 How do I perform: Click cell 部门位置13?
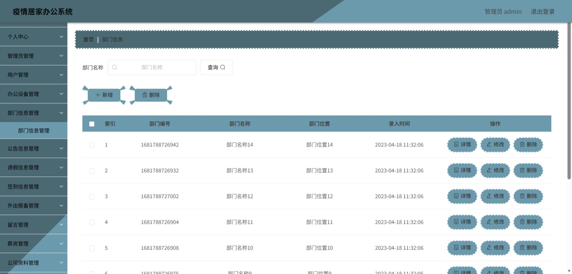(x=320, y=170)
